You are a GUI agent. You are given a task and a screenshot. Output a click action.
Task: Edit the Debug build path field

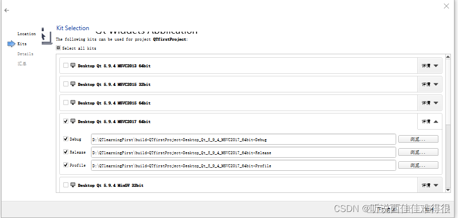(x=243, y=139)
